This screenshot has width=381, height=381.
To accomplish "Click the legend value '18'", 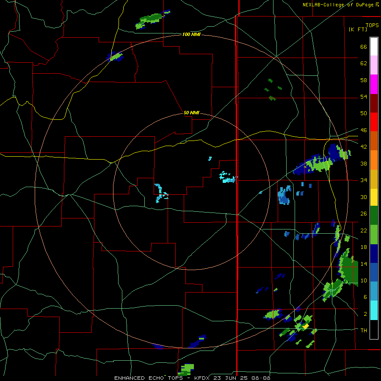I will tap(364, 247).
